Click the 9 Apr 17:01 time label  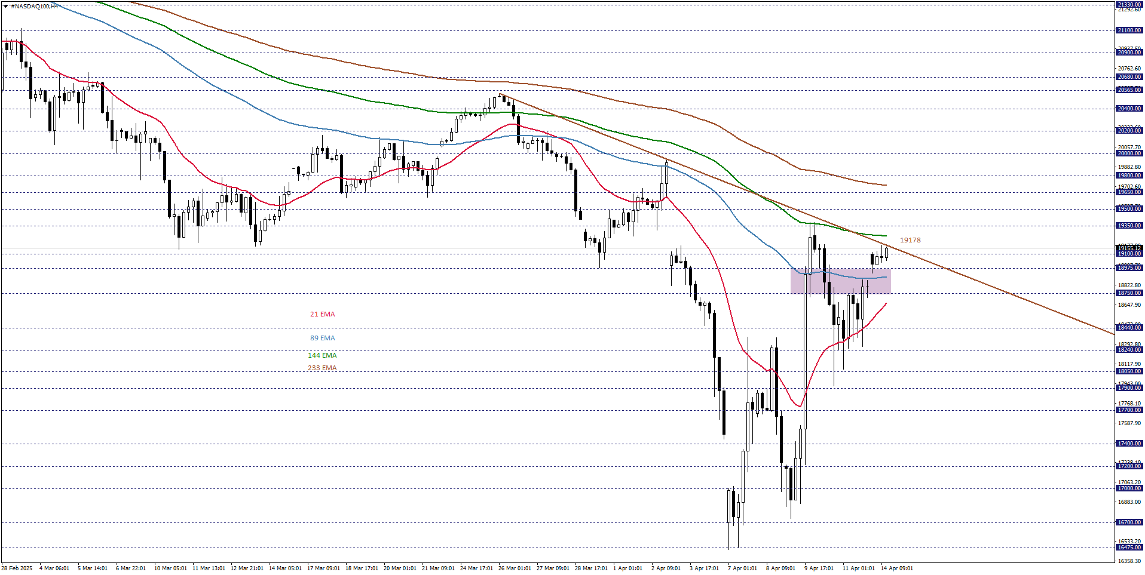[819, 568]
